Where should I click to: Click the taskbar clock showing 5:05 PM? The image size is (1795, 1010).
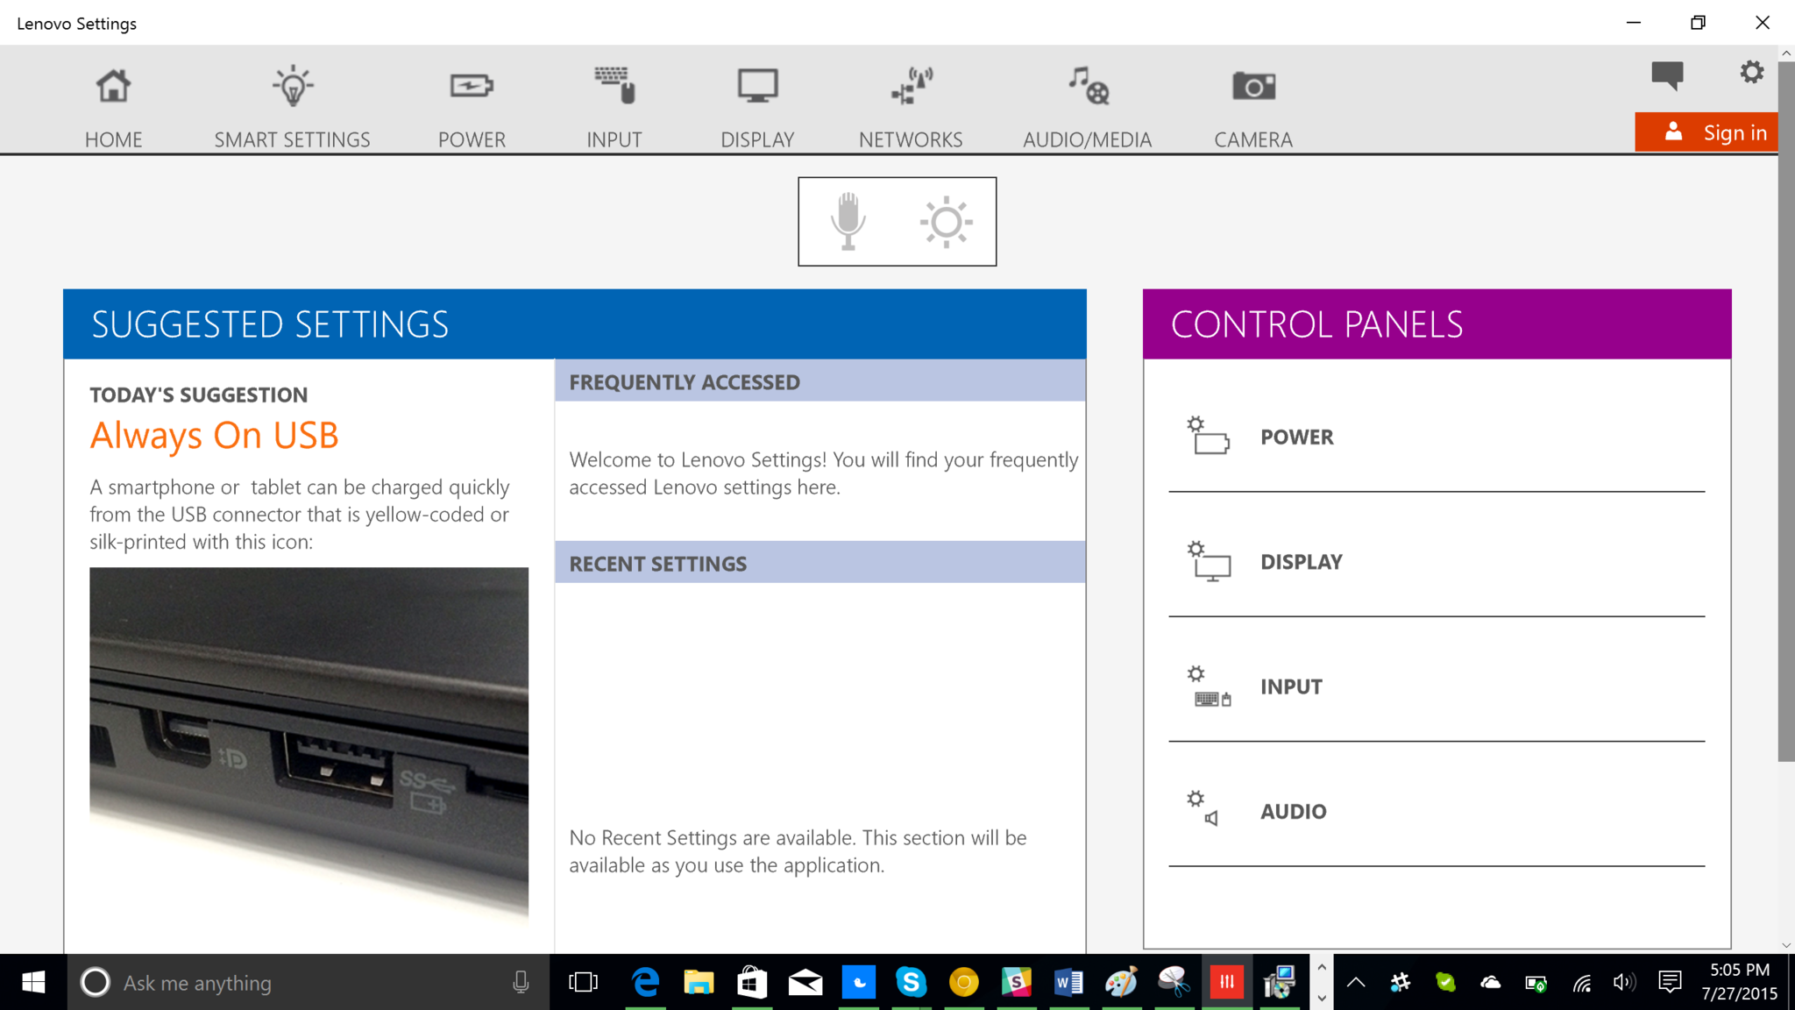pos(1739,982)
